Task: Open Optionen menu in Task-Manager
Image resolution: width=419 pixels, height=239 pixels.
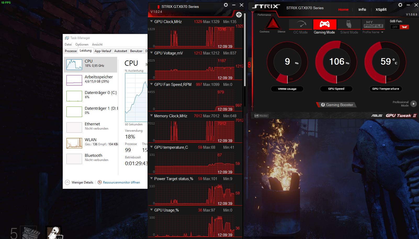Action: tap(82, 45)
